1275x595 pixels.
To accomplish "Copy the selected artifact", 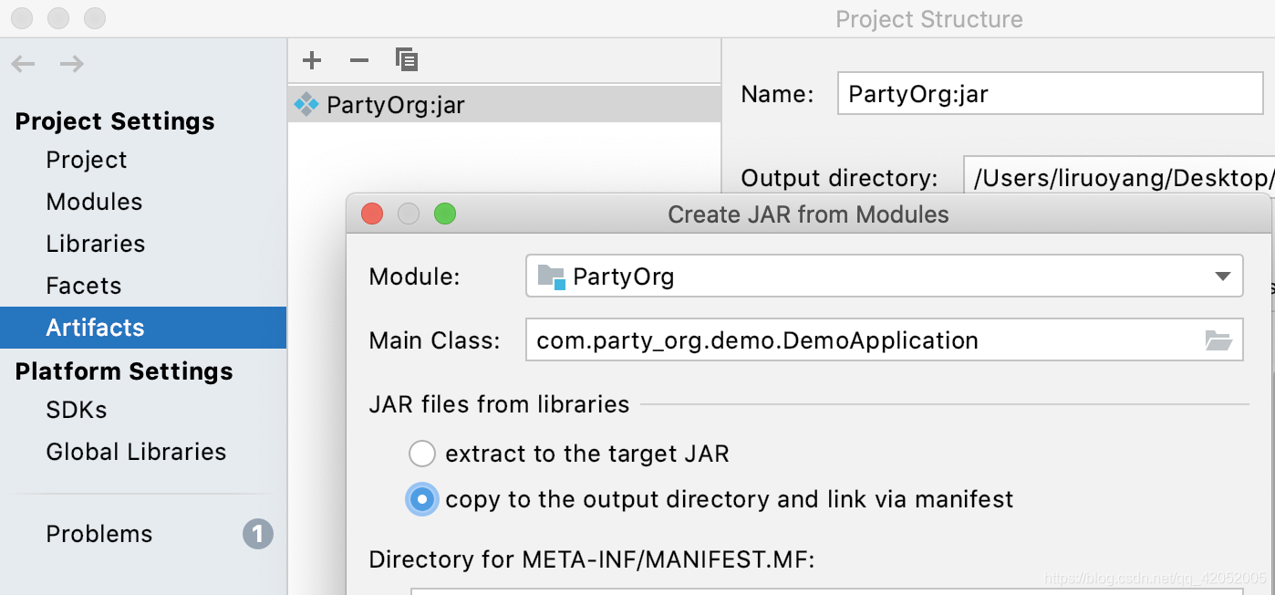I will [x=407, y=60].
